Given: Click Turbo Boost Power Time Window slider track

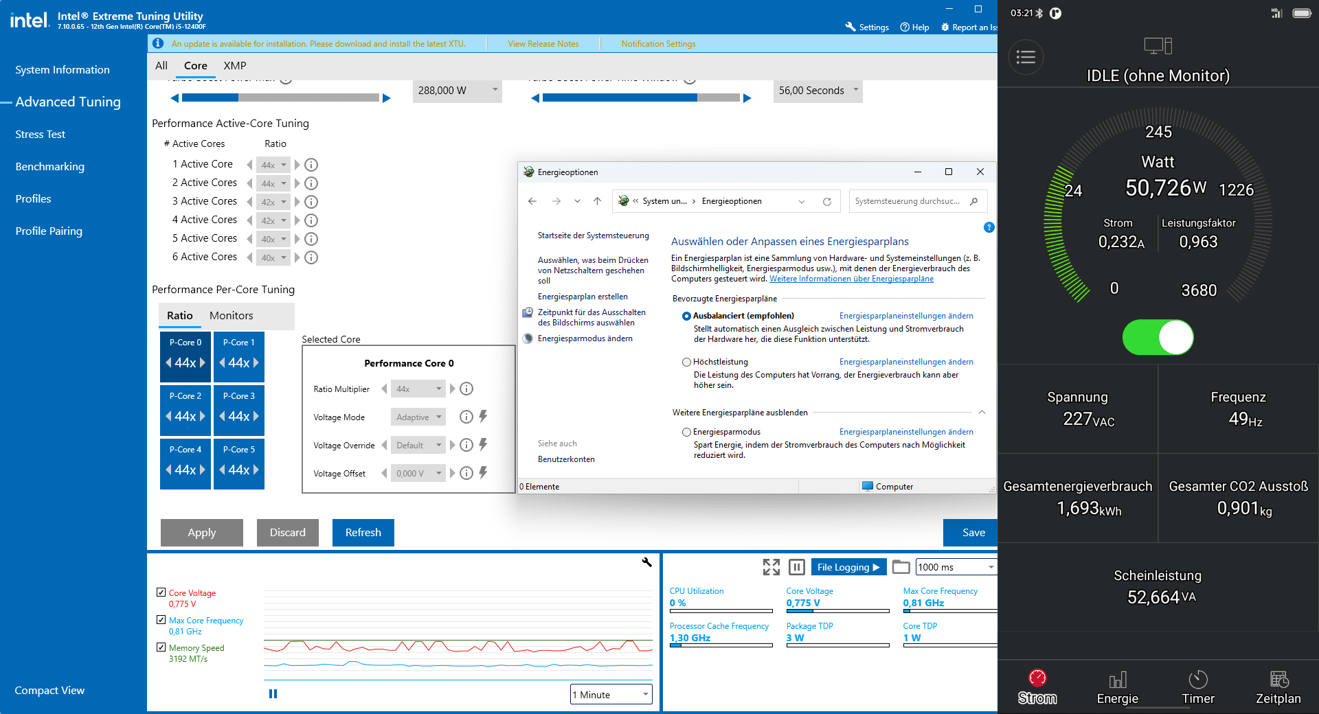Looking at the screenshot, I should 641,98.
